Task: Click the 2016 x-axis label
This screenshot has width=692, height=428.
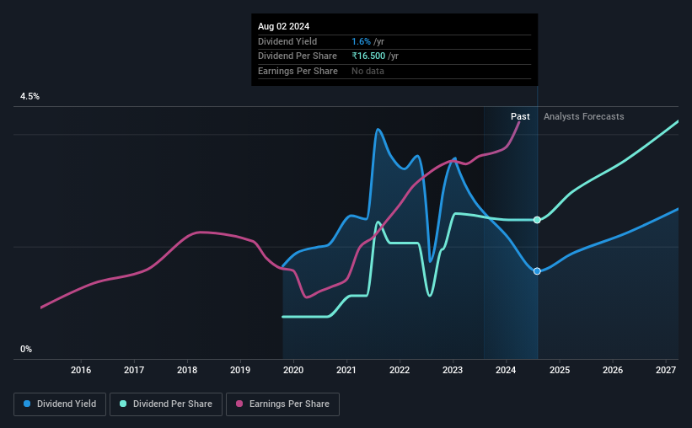Action: point(81,370)
